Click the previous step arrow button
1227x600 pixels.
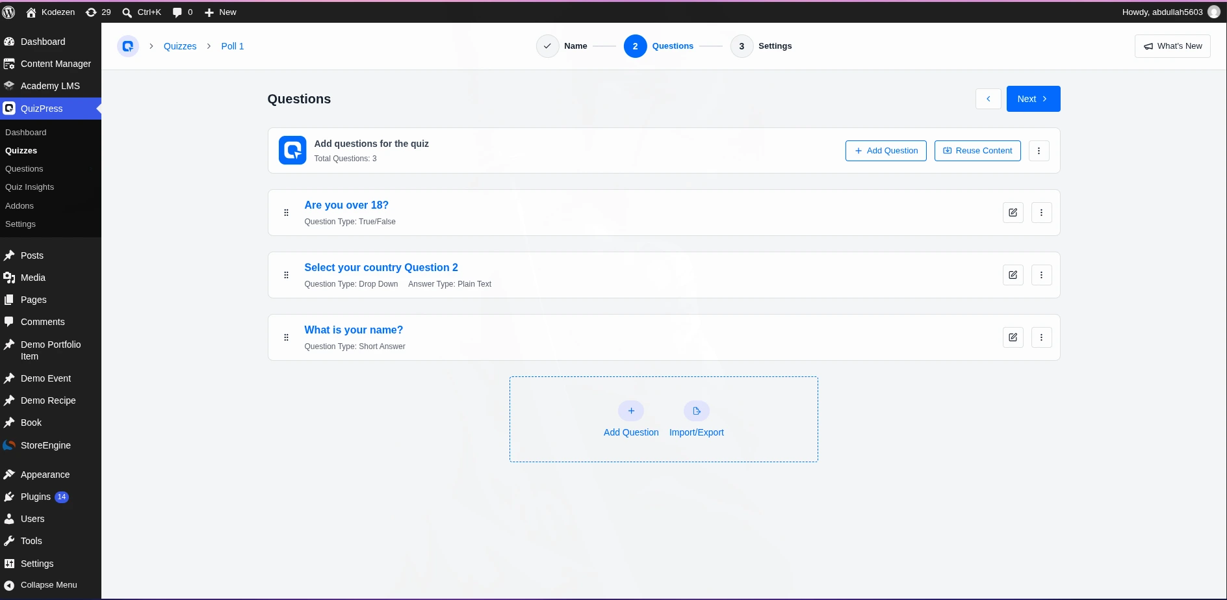[x=988, y=99]
